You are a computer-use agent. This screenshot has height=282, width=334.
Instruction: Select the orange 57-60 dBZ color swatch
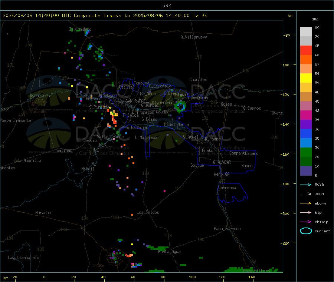click(x=306, y=60)
